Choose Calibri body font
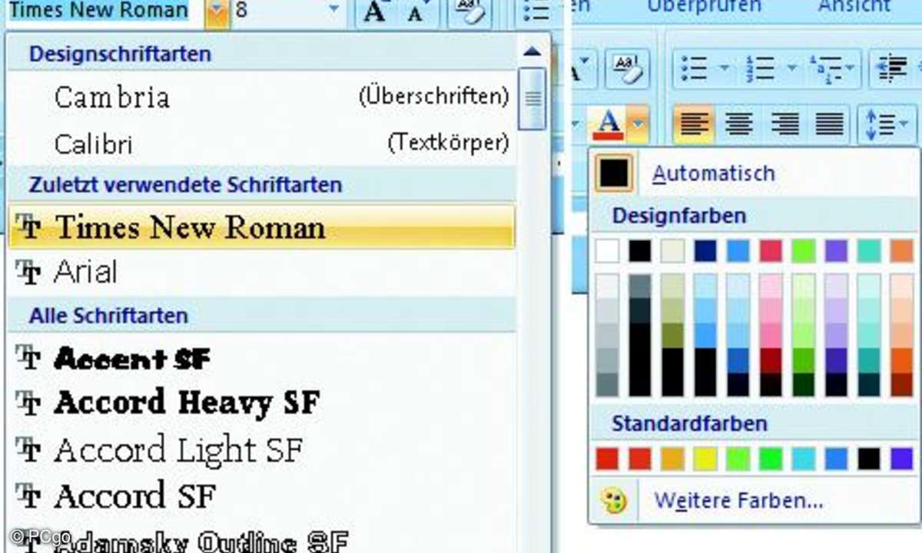 click(261, 143)
